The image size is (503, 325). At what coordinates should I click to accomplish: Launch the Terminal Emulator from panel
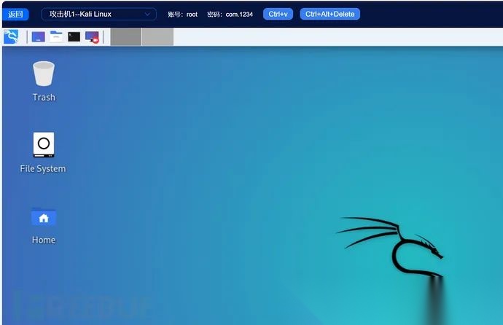(74, 36)
